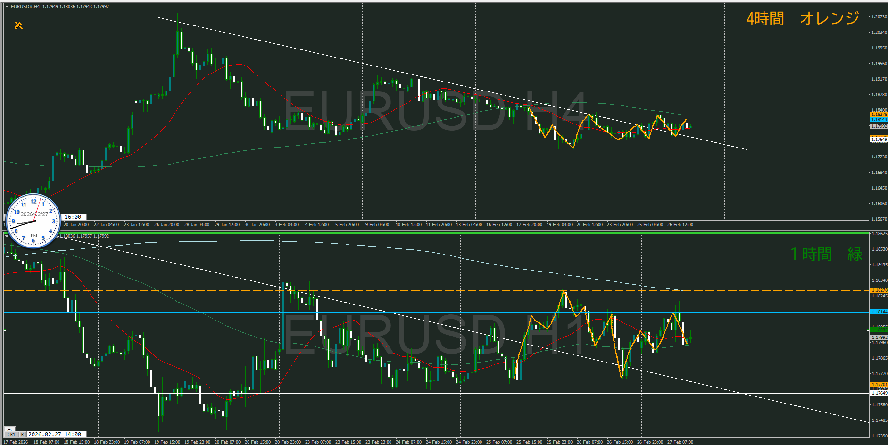Click the 17 Feb 2026 date on H1 time axis
This screenshot has height=445, width=888.
(16, 442)
